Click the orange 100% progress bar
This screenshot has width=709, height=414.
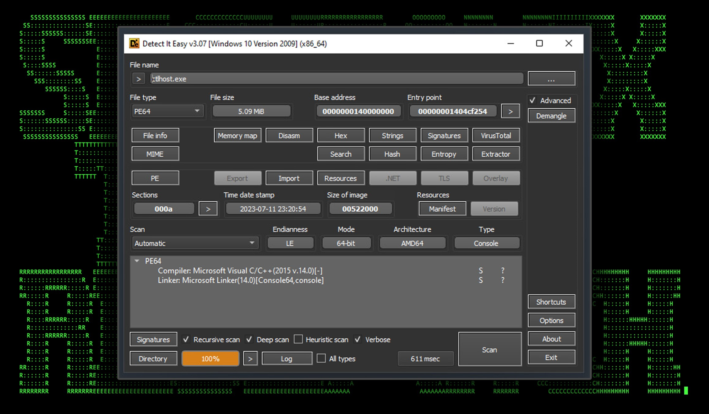[210, 359]
